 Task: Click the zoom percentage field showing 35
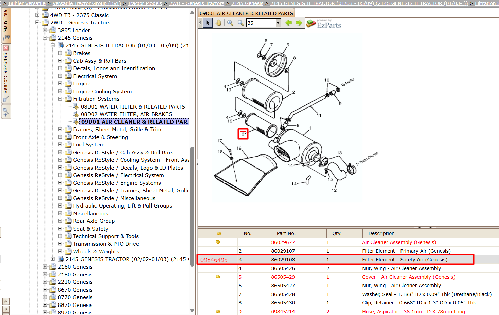261,23
